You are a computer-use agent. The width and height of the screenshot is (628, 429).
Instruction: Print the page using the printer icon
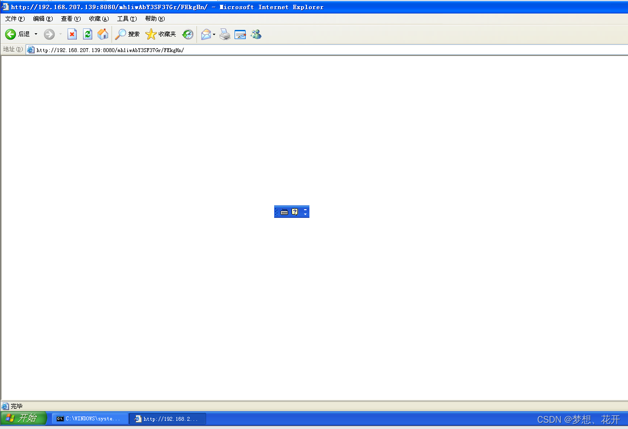click(x=225, y=34)
